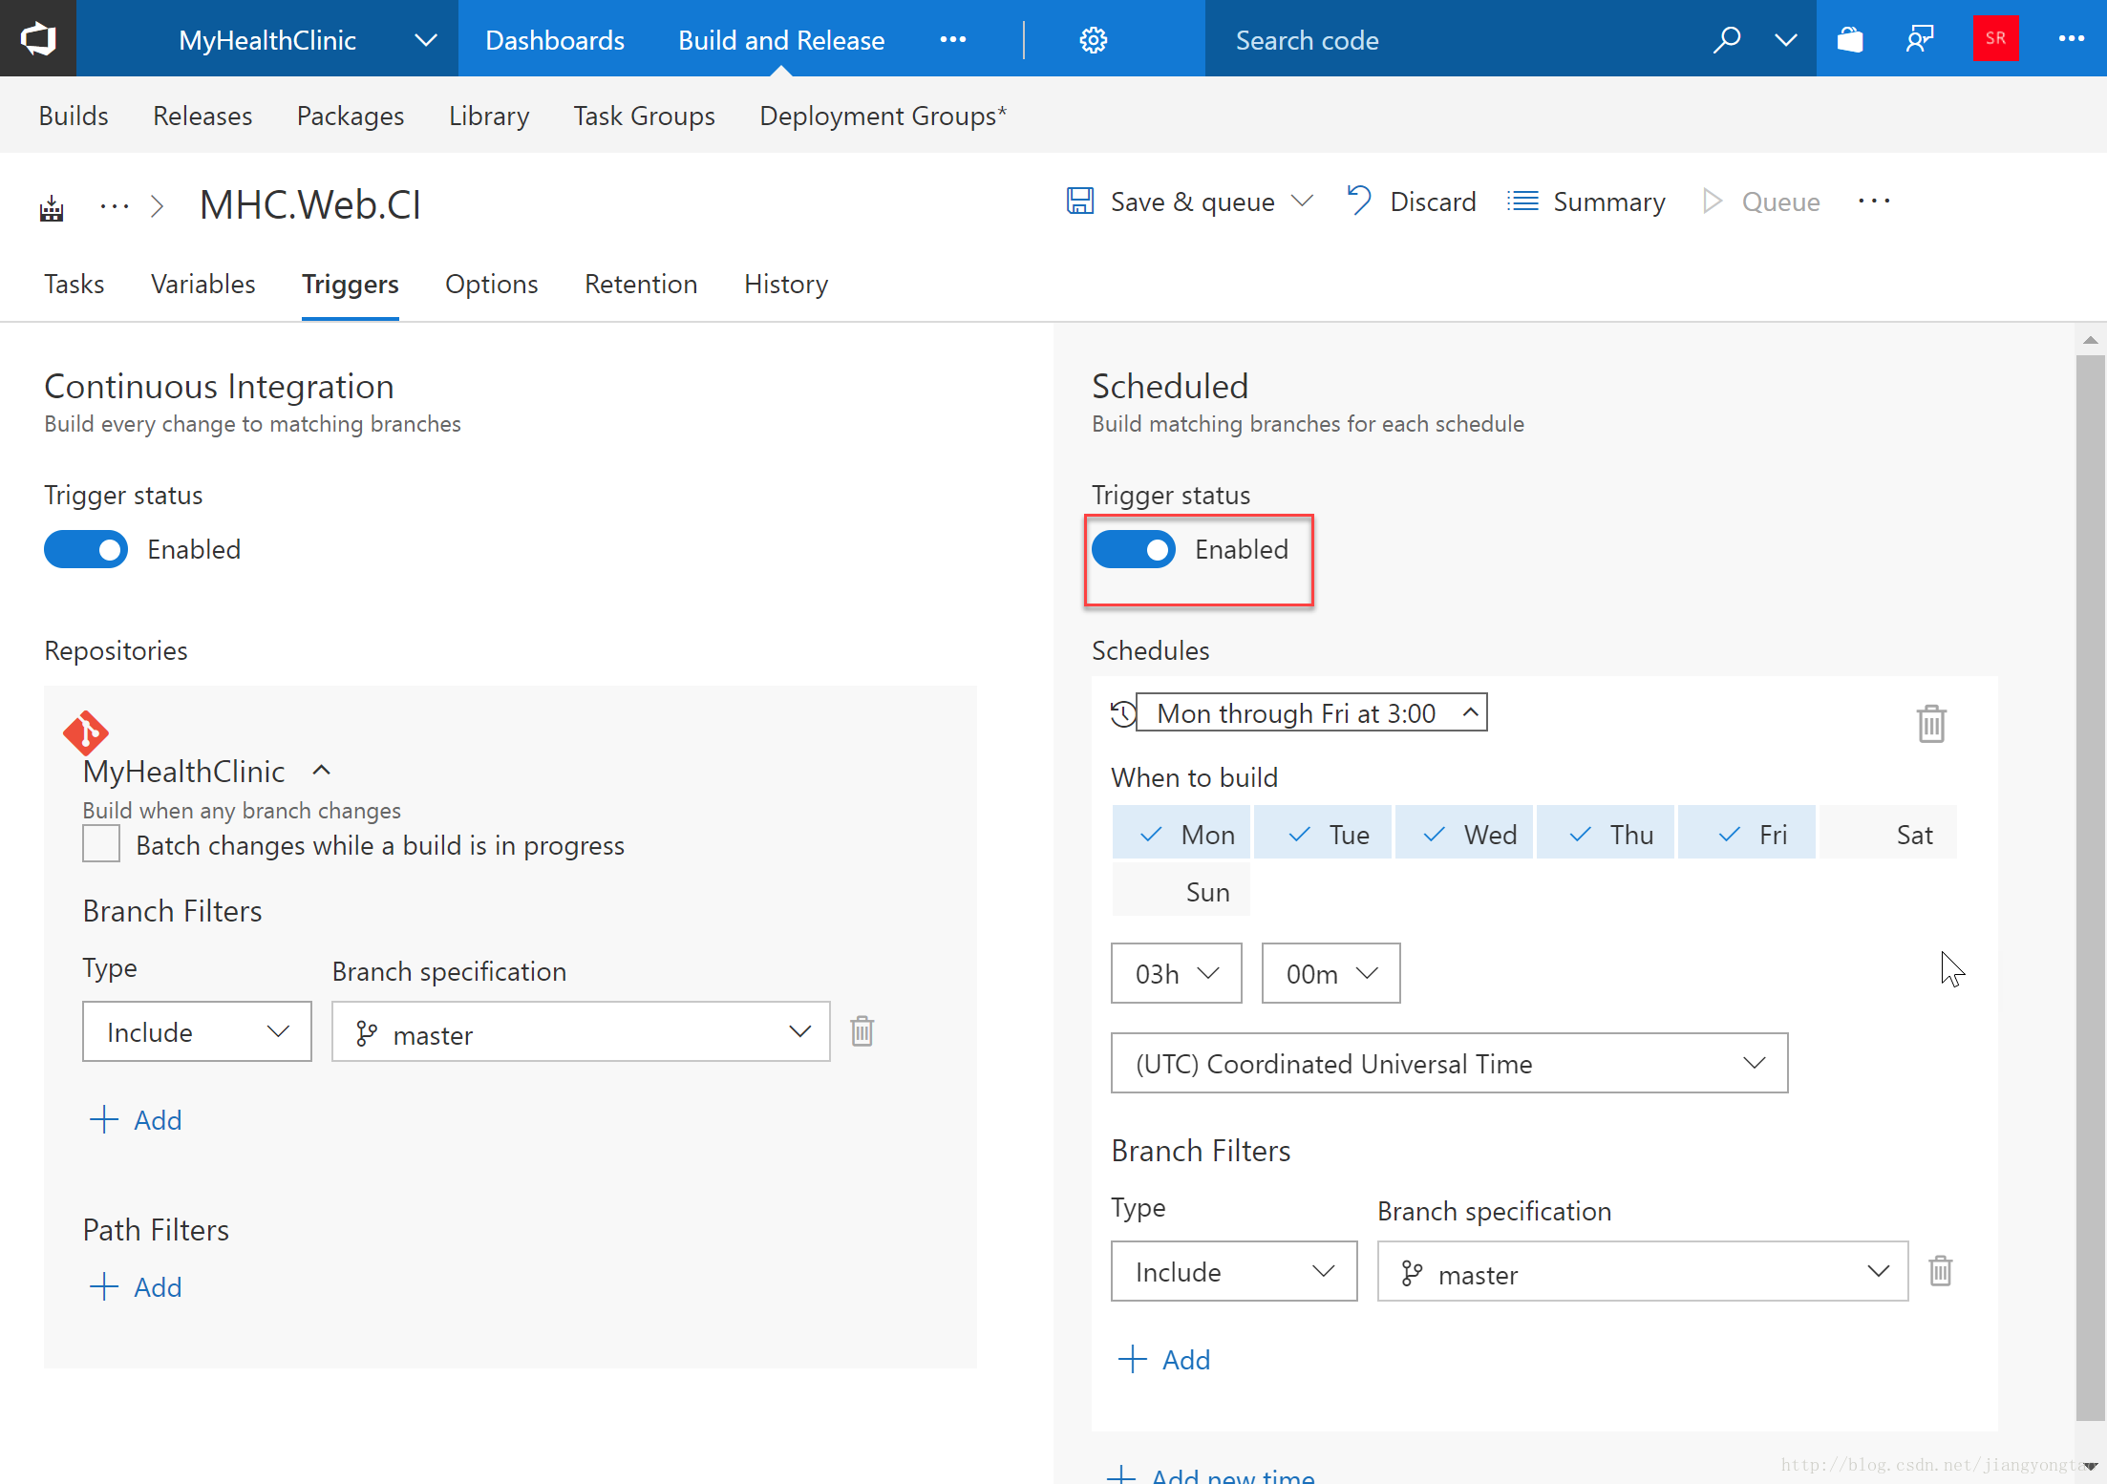The height and width of the screenshot is (1484, 2107).
Task: Uncheck Wed schedule day
Action: [1464, 833]
